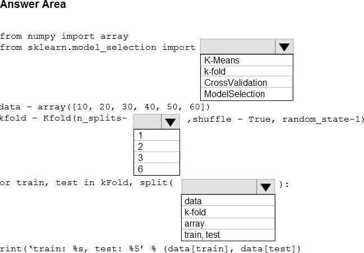The image size is (364, 253).
Task: Click the Answer Area heading
Action: [x=33, y=5]
